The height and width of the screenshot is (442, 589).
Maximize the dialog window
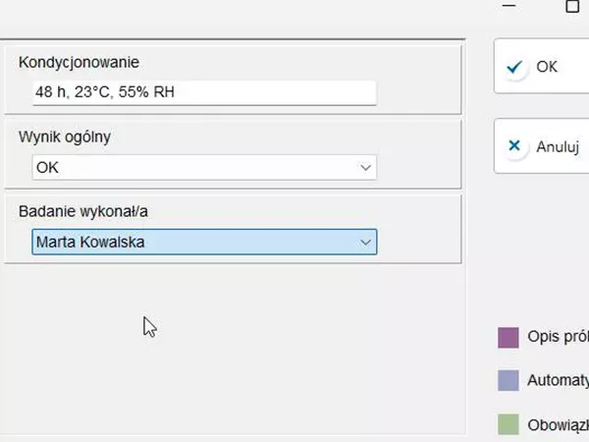[572, 6]
